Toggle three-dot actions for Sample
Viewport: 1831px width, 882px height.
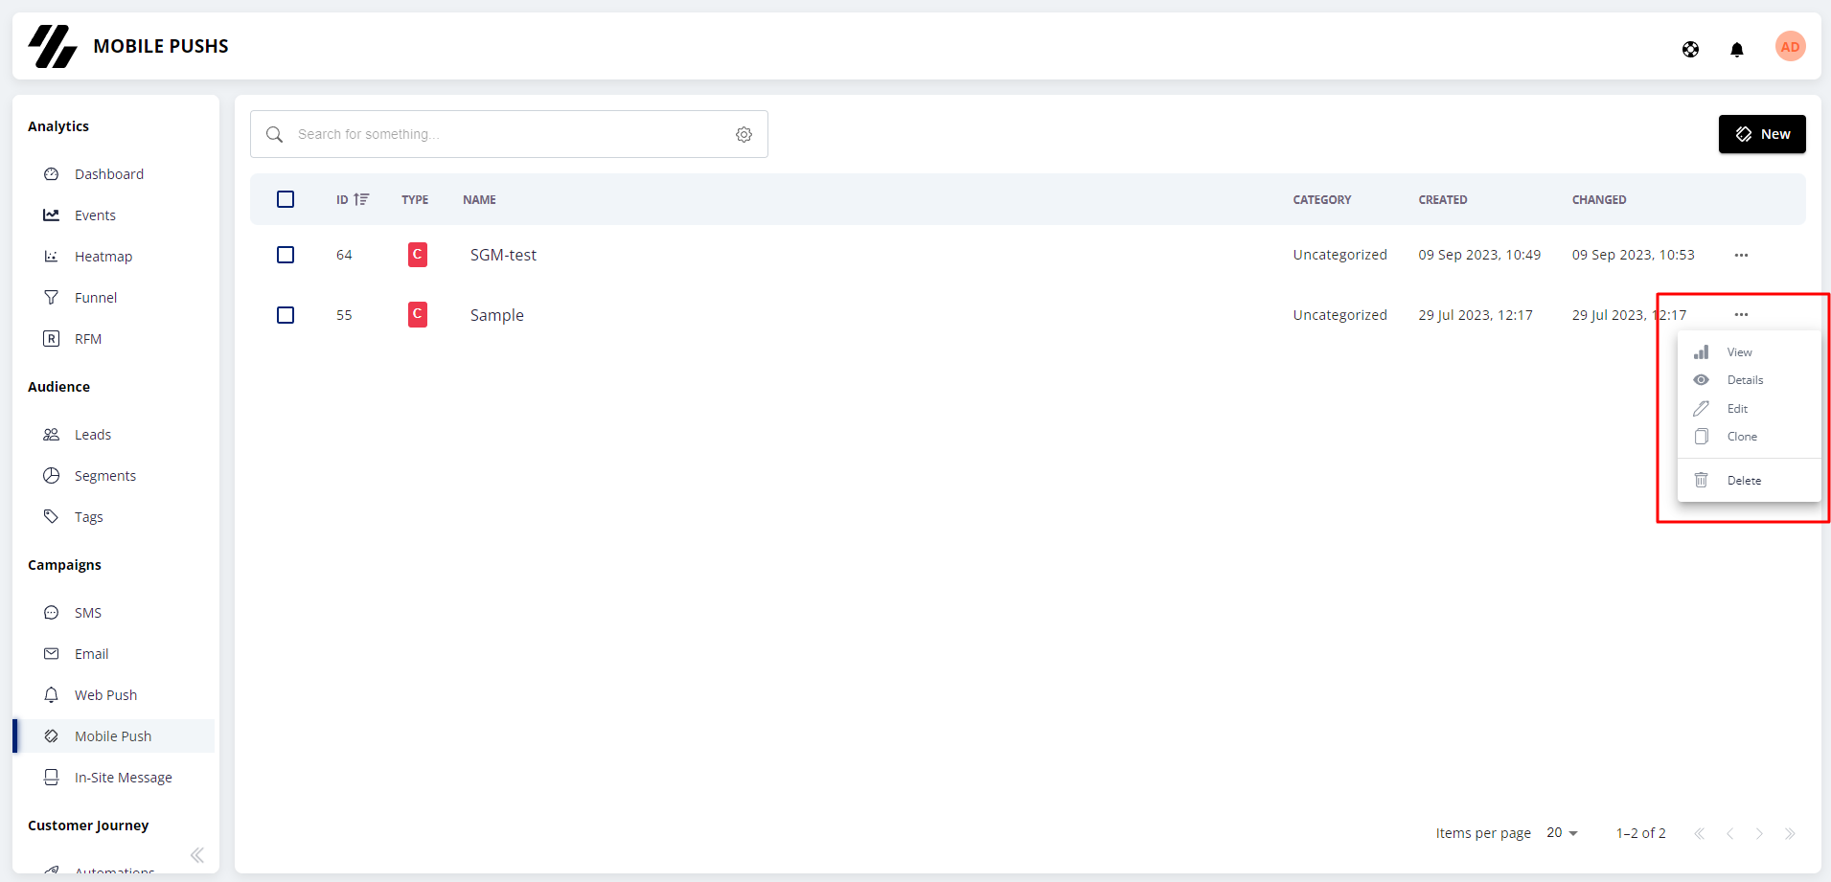(1741, 314)
